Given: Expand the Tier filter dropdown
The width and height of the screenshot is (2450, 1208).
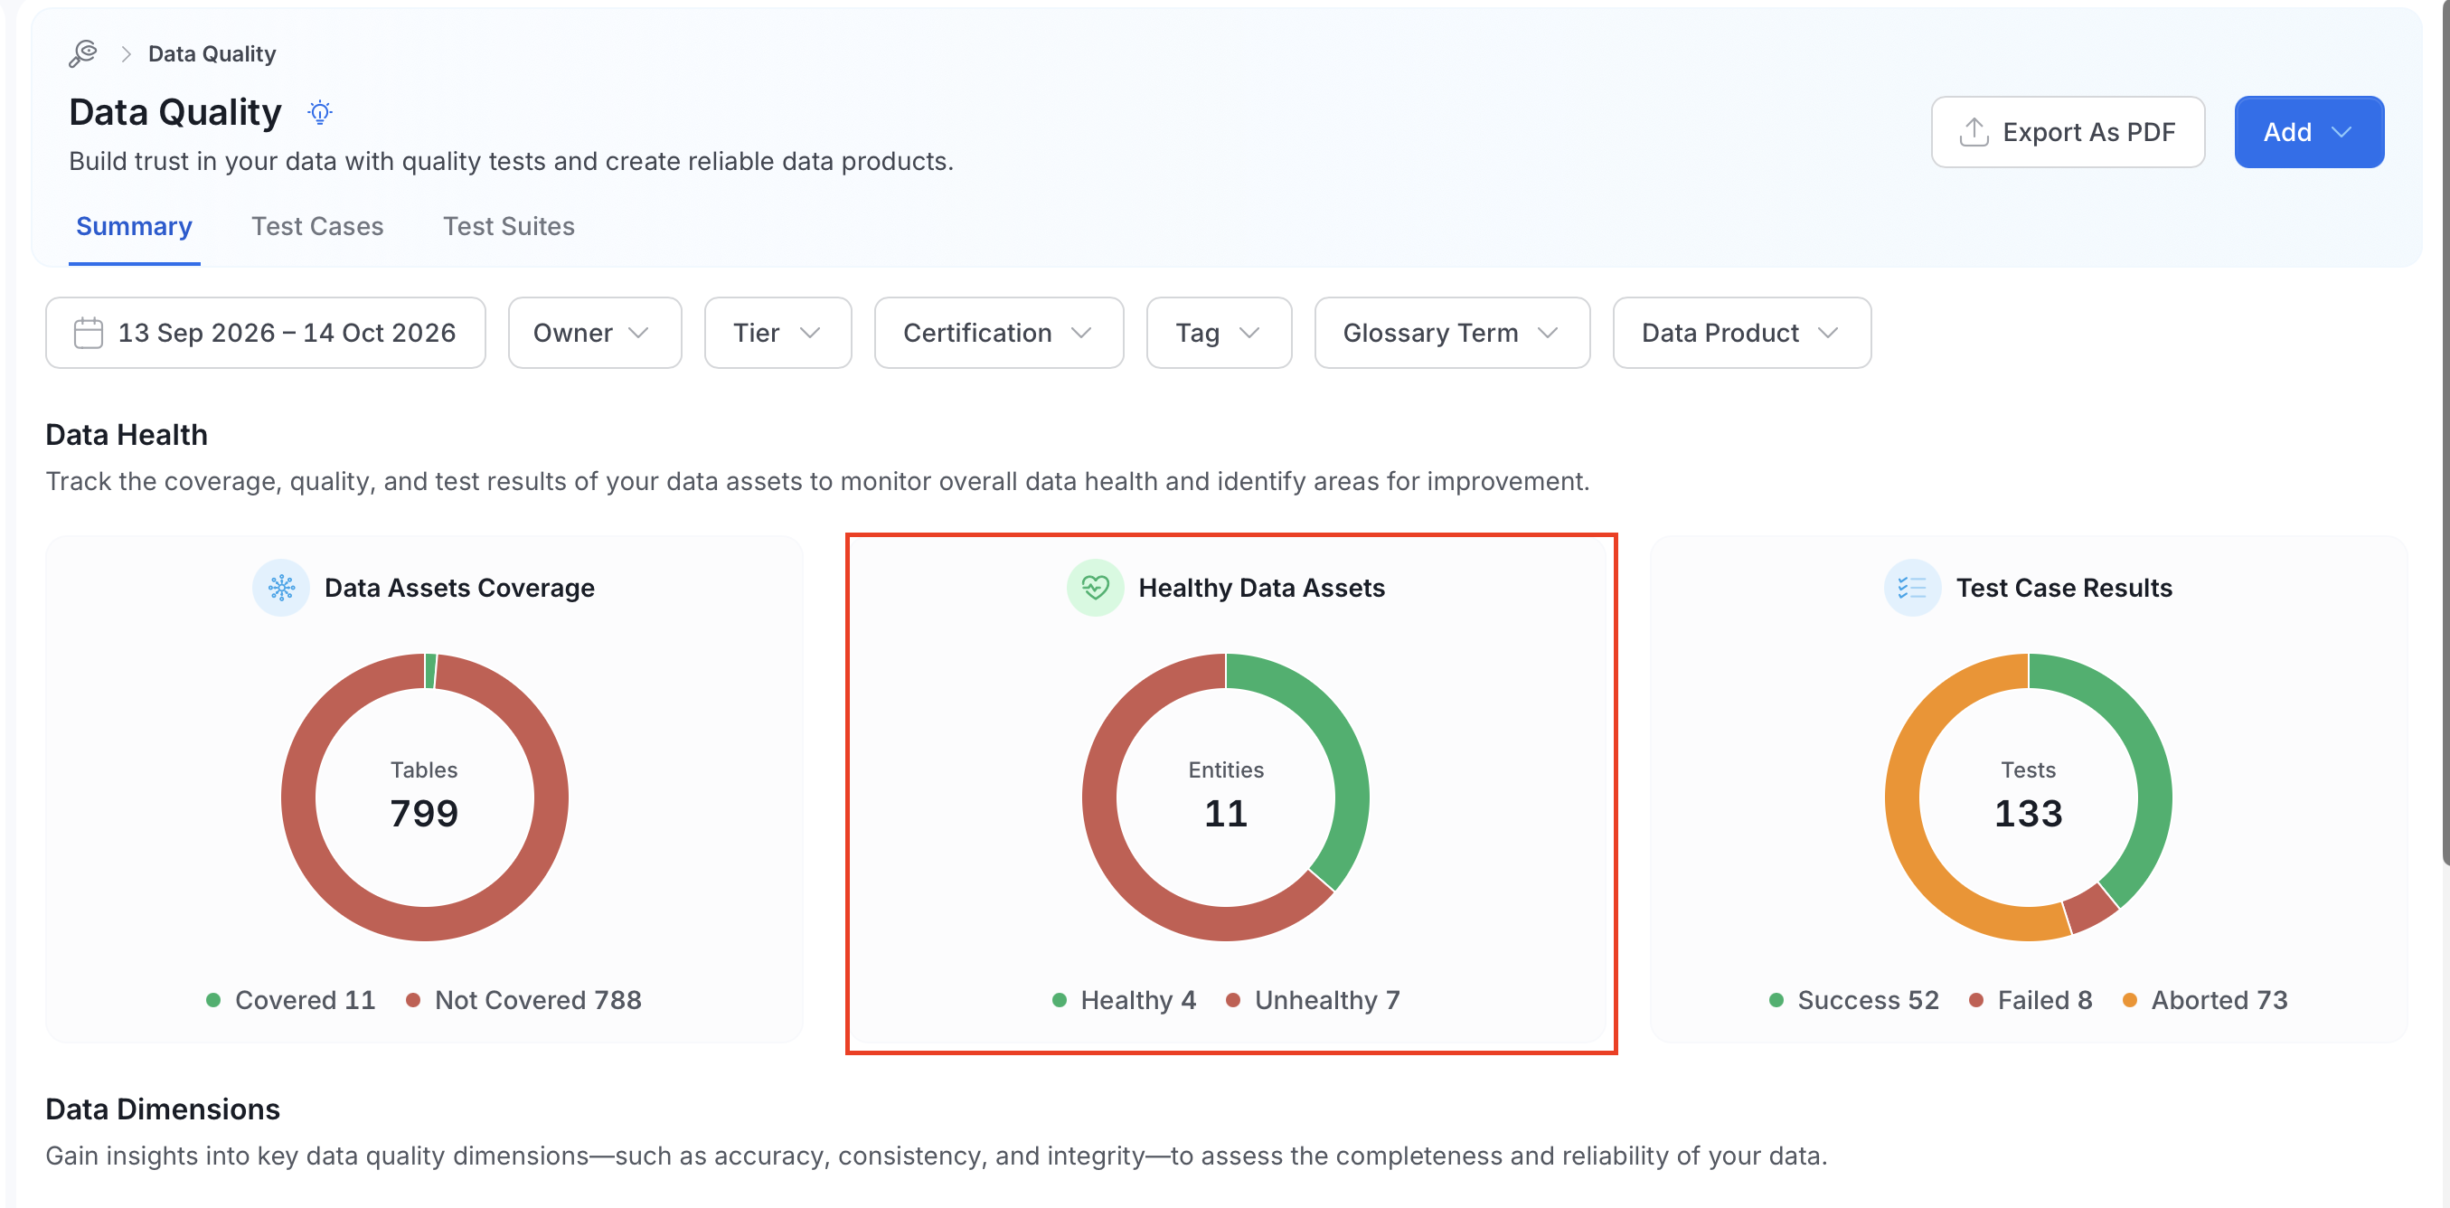Looking at the screenshot, I should coord(778,333).
